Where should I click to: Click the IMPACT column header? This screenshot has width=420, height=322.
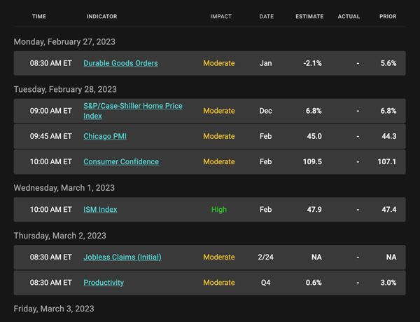pyautogui.click(x=220, y=16)
